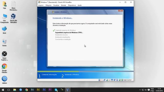Viewport: 164px width, 92px height.
Task: Open Oracle VM VirtualBox desktop shortcut
Action: click(x=13, y=18)
